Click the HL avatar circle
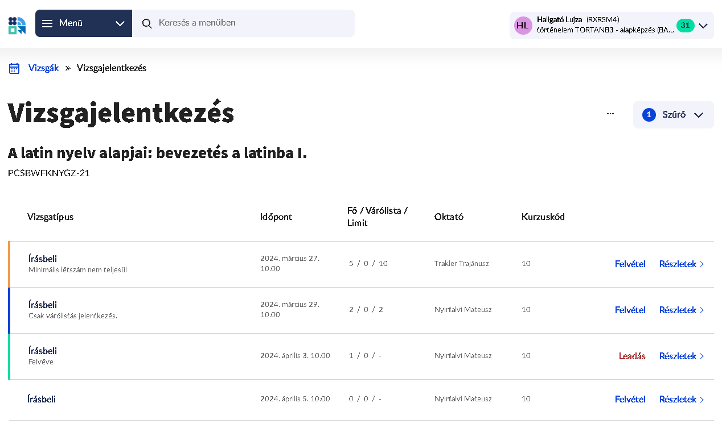 coord(523,25)
